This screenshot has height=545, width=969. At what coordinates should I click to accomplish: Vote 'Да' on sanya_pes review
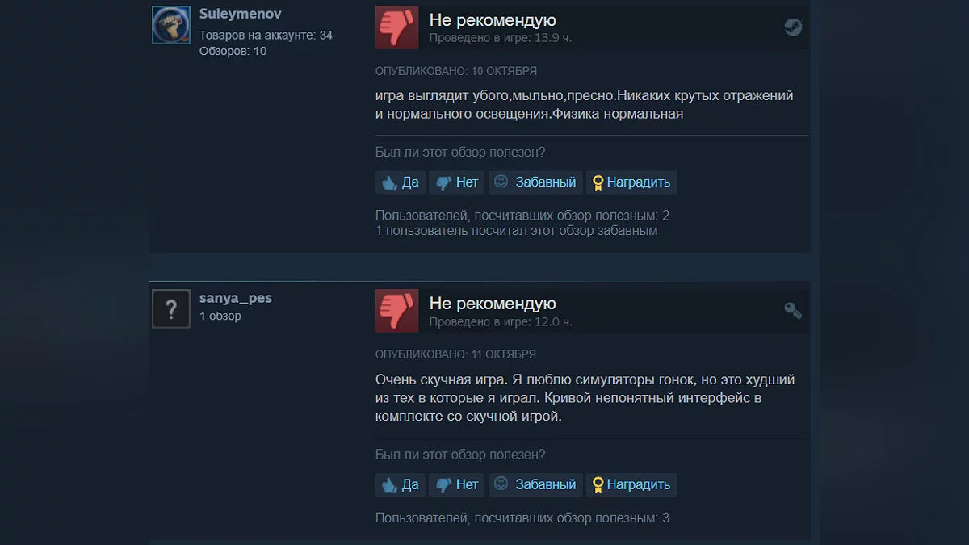[x=401, y=484]
